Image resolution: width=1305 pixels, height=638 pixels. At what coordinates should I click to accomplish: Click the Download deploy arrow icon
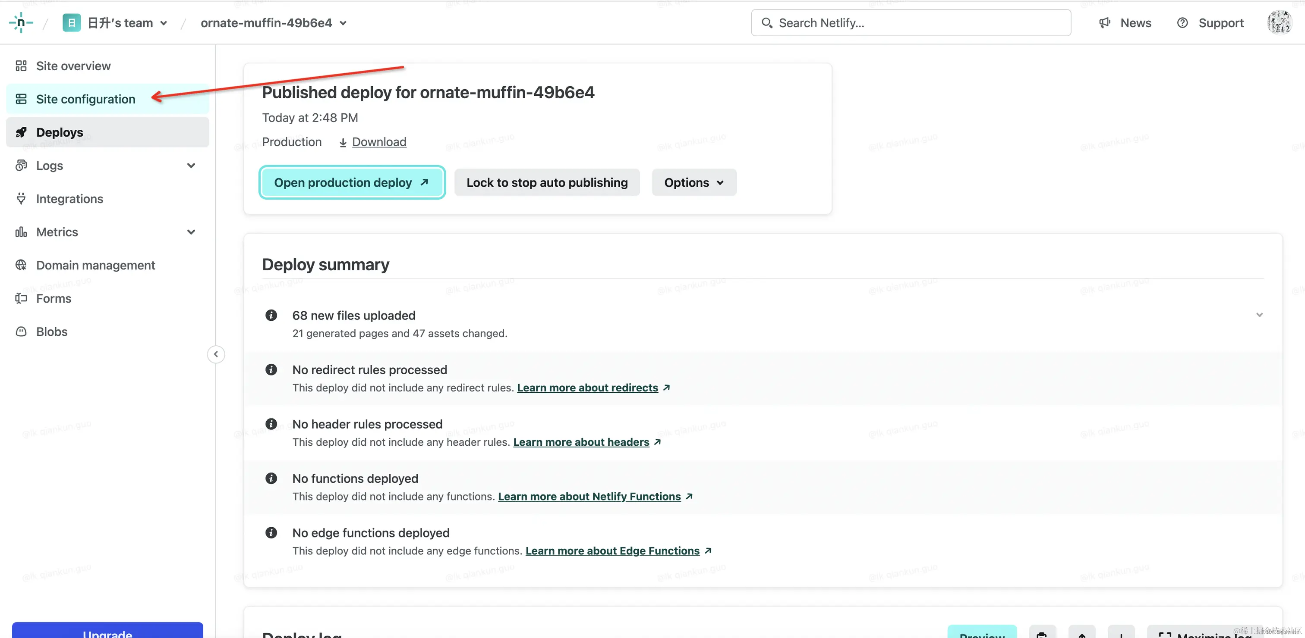[343, 142]
